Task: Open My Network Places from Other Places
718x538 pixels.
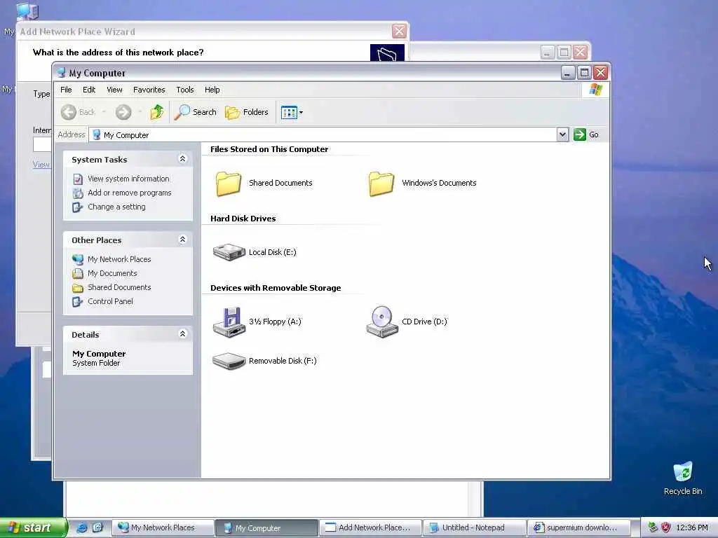Action: click(119, 259)
